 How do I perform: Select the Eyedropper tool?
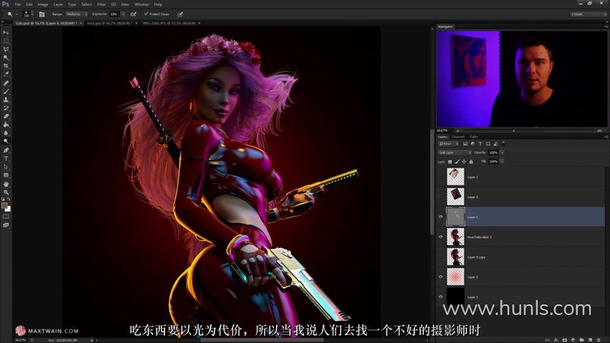point(6,74)
